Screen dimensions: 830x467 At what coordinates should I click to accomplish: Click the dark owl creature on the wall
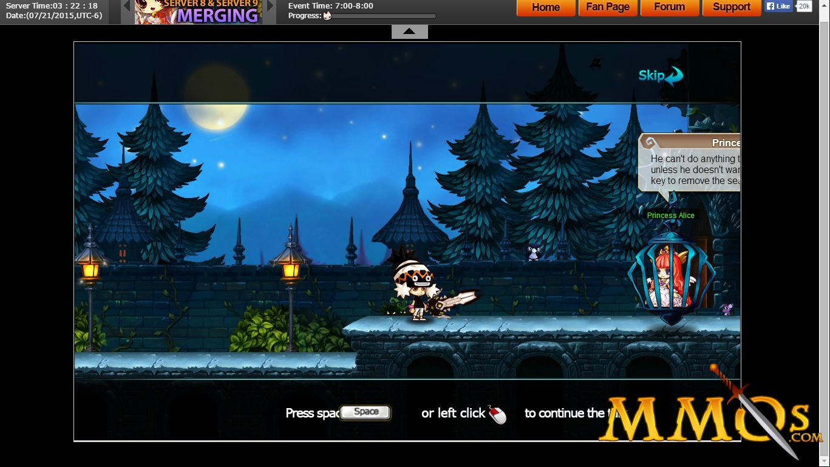pos(534,252)
